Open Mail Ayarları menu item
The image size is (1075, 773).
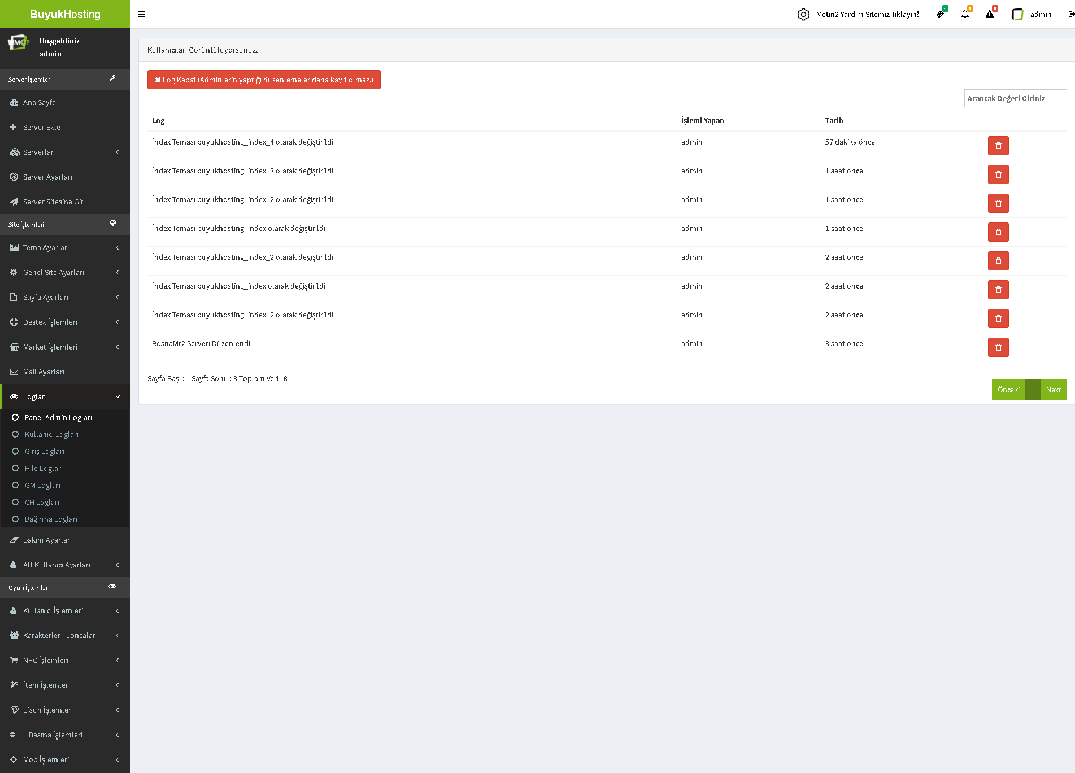click(43, 372)
